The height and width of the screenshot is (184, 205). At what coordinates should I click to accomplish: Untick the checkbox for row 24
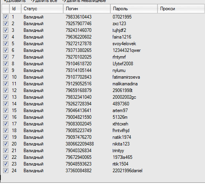click(x=5, y=171)
